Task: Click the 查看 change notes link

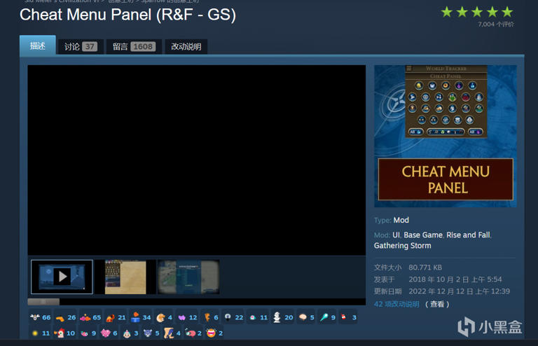Action: tap(437, 304)
